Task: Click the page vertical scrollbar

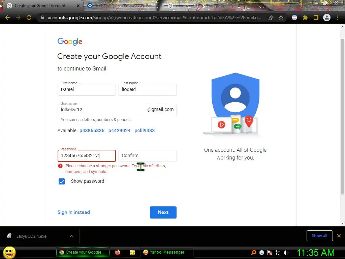Action: tap(342, 117)
